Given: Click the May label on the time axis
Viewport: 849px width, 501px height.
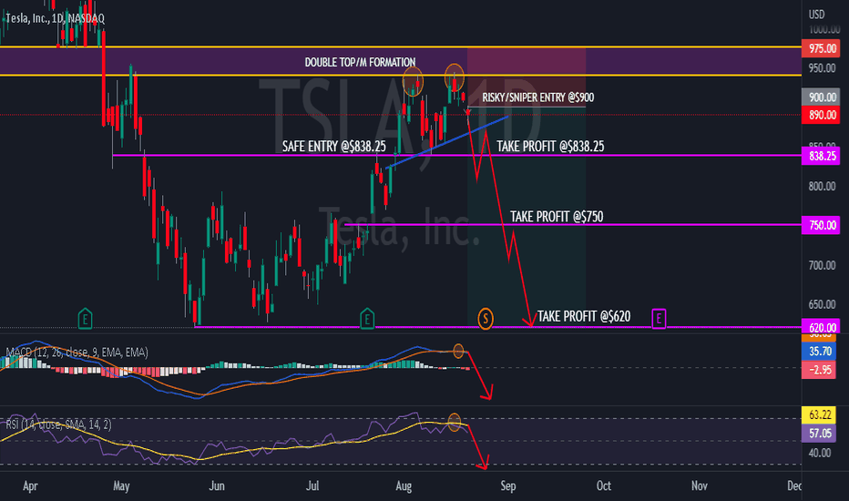Looking at the screenshot, I should [121, 486].
